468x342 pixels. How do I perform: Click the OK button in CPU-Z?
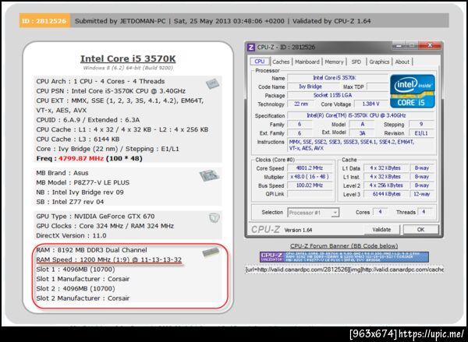(420, 229)
